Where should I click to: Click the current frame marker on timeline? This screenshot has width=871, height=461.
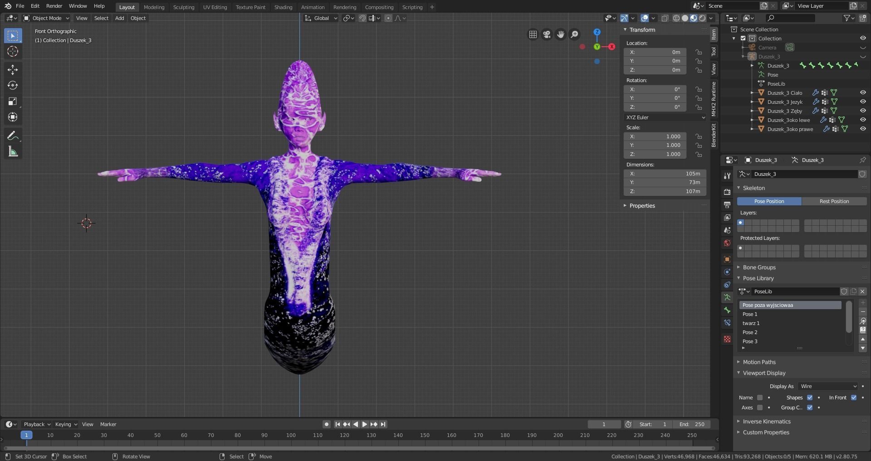click(26, 435)
